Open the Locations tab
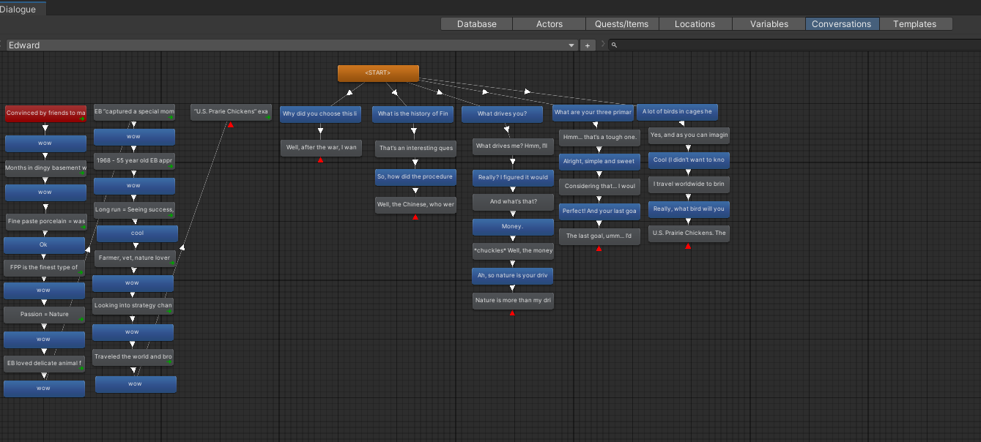The width and height of the screenshot is (981, 442). [695, 24]
